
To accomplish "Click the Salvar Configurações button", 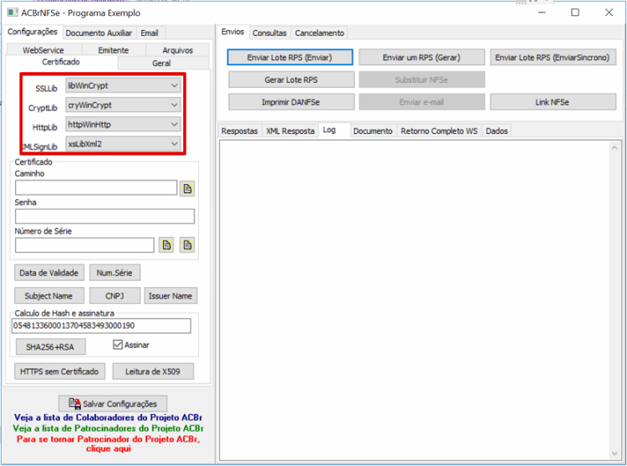I will 113,403.
